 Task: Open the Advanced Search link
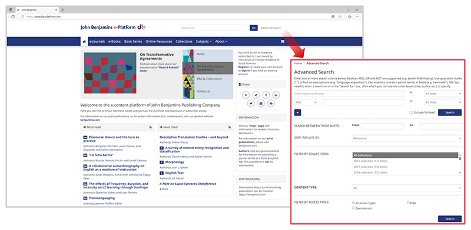[x=271, y=28]
